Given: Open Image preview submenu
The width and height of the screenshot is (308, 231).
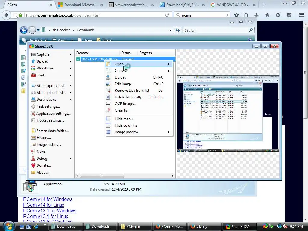Looking at the screenshot, I should pyautogui.click(x=138, y=132).
